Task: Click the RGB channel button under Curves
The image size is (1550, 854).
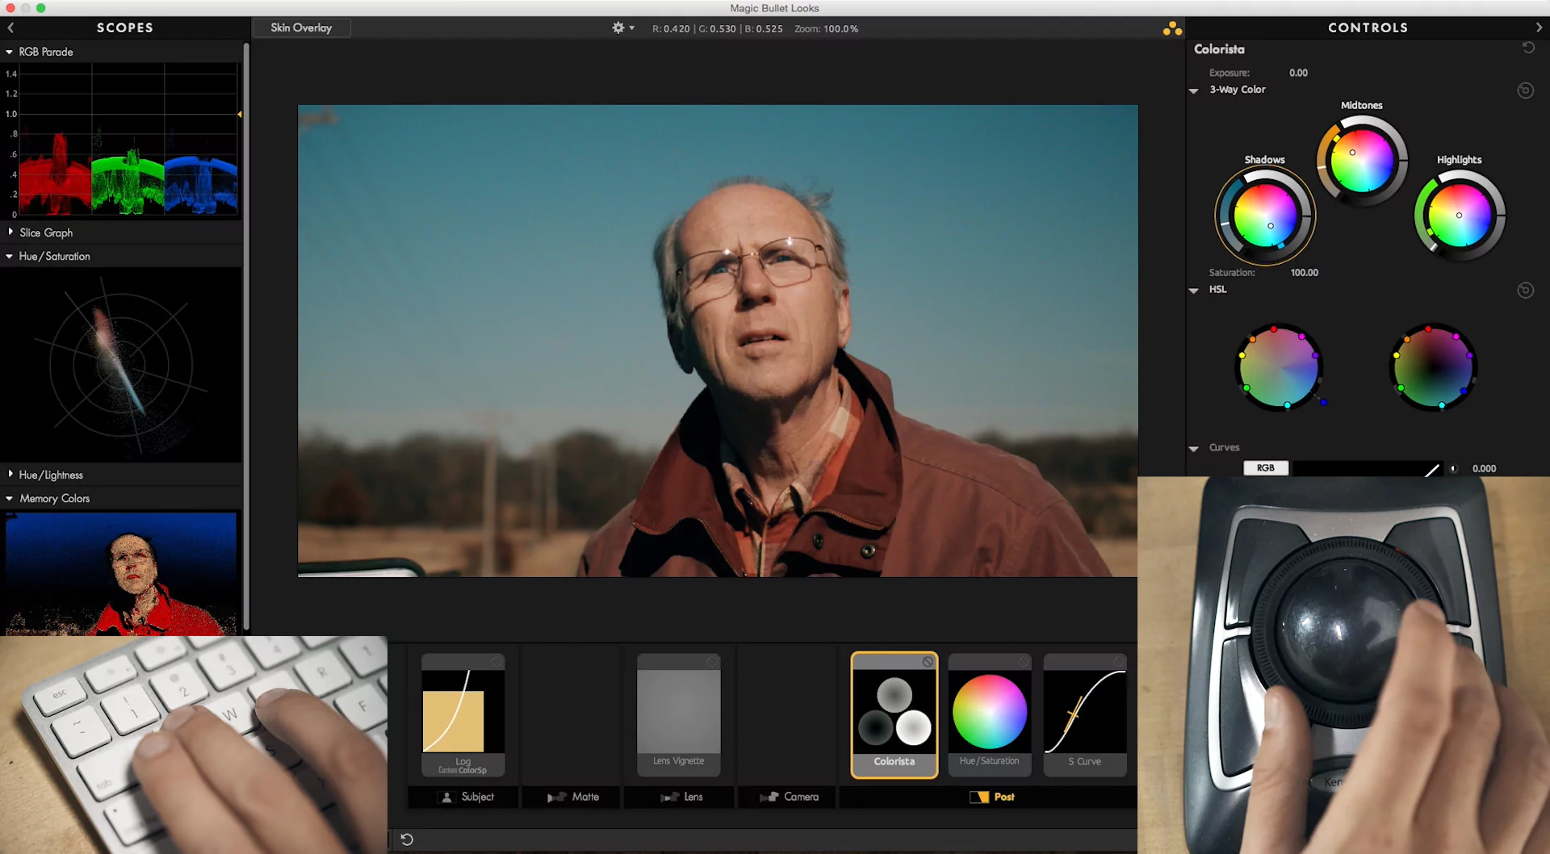Action: click(1265, 467)
